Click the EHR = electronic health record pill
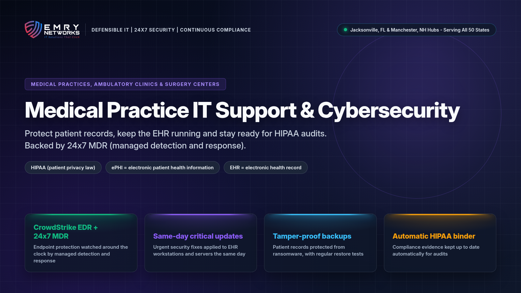The height and width of the screenshot is (293, 521). (266, 167)
